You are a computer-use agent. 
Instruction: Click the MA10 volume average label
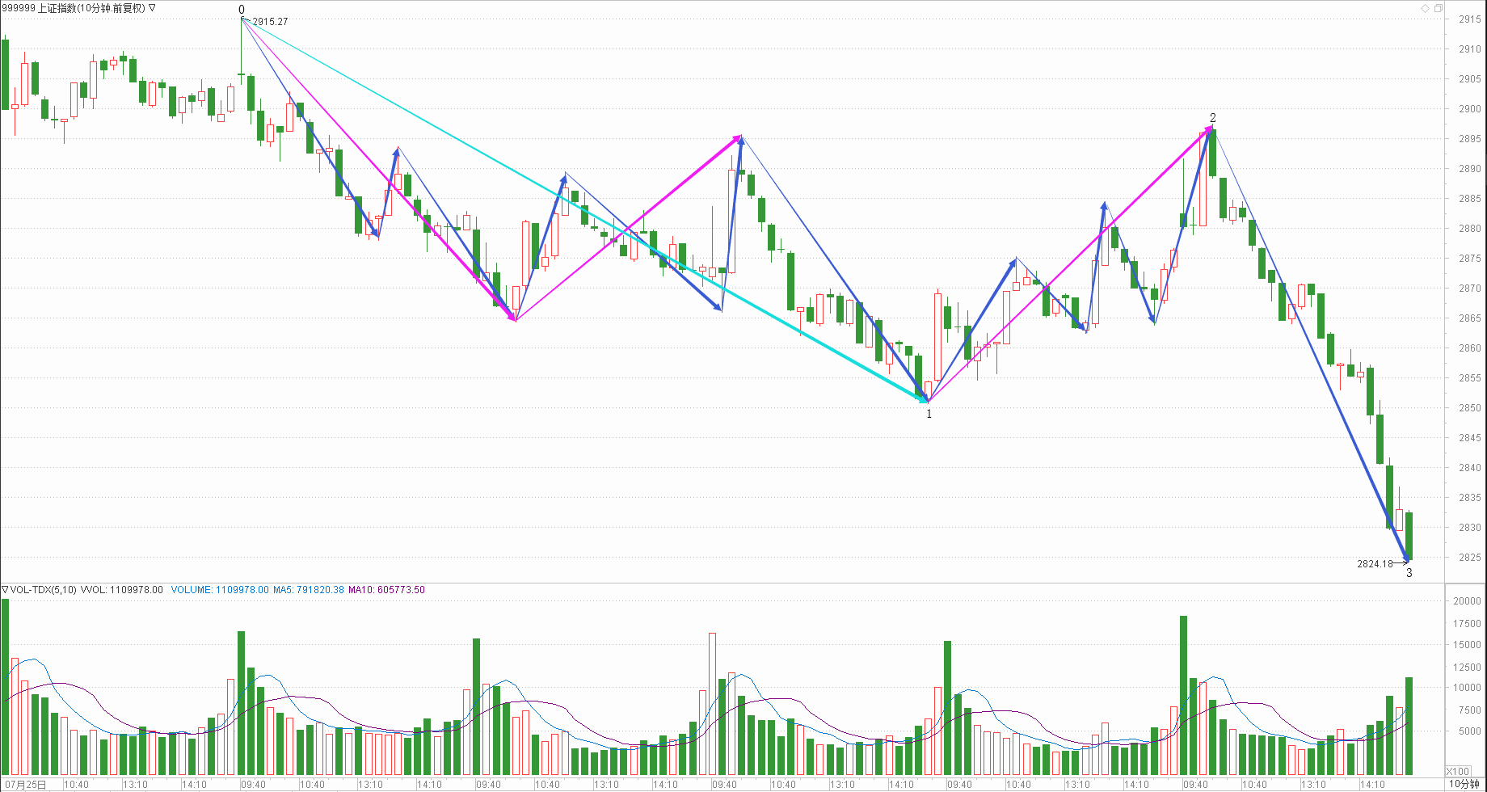point(386,590)
